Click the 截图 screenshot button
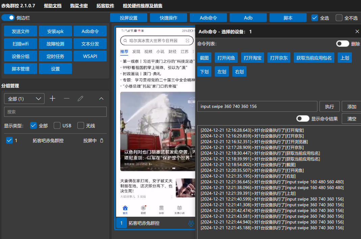Screen dimensions: 361x239 [204, 58]
